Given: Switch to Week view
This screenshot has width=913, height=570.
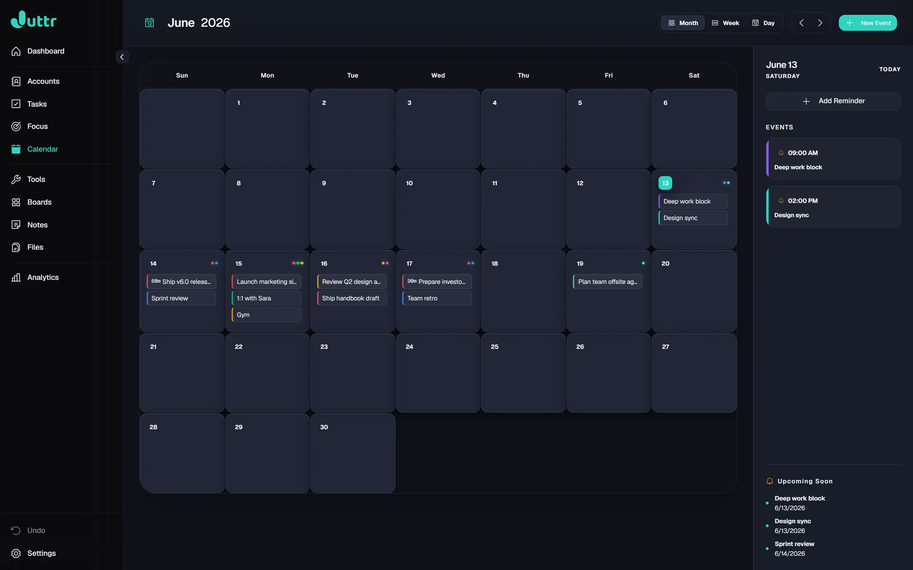Looking at the screenshot, I should [725, 23].
